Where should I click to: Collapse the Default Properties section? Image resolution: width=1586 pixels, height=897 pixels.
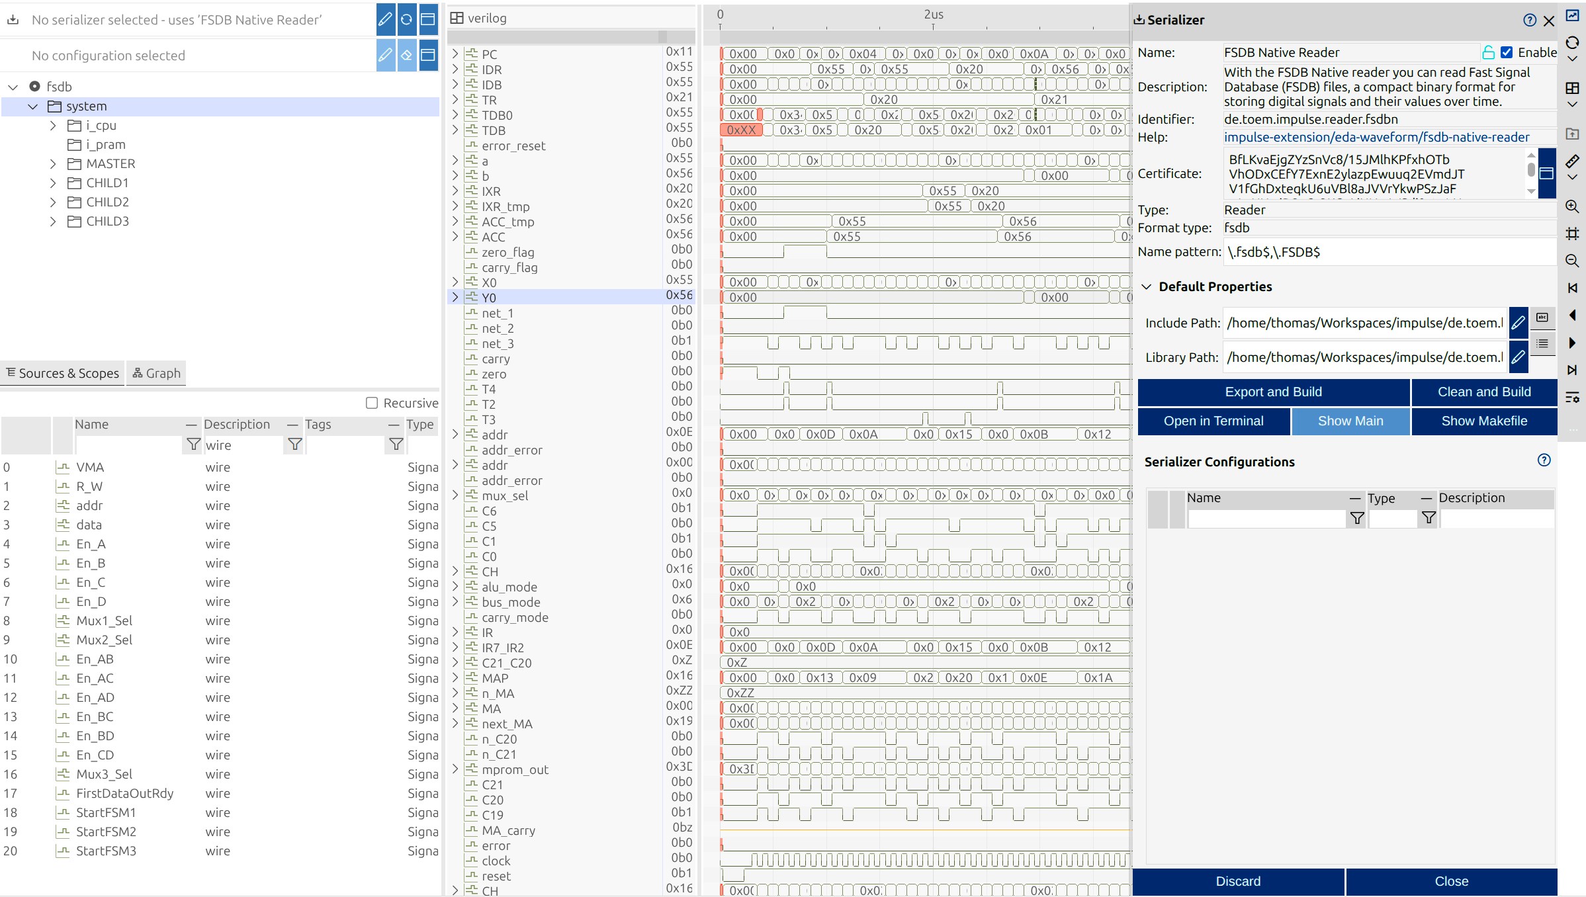(x=1147, y=286)
